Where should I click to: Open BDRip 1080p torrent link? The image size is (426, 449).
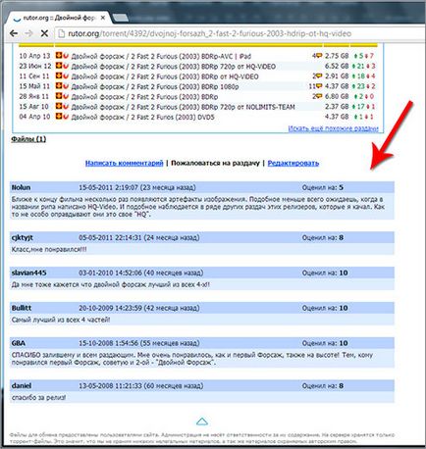155,86
